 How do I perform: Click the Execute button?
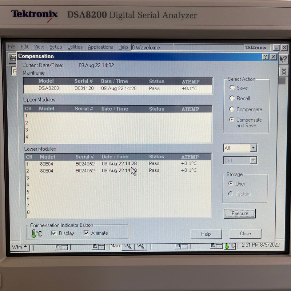[240, 214]
